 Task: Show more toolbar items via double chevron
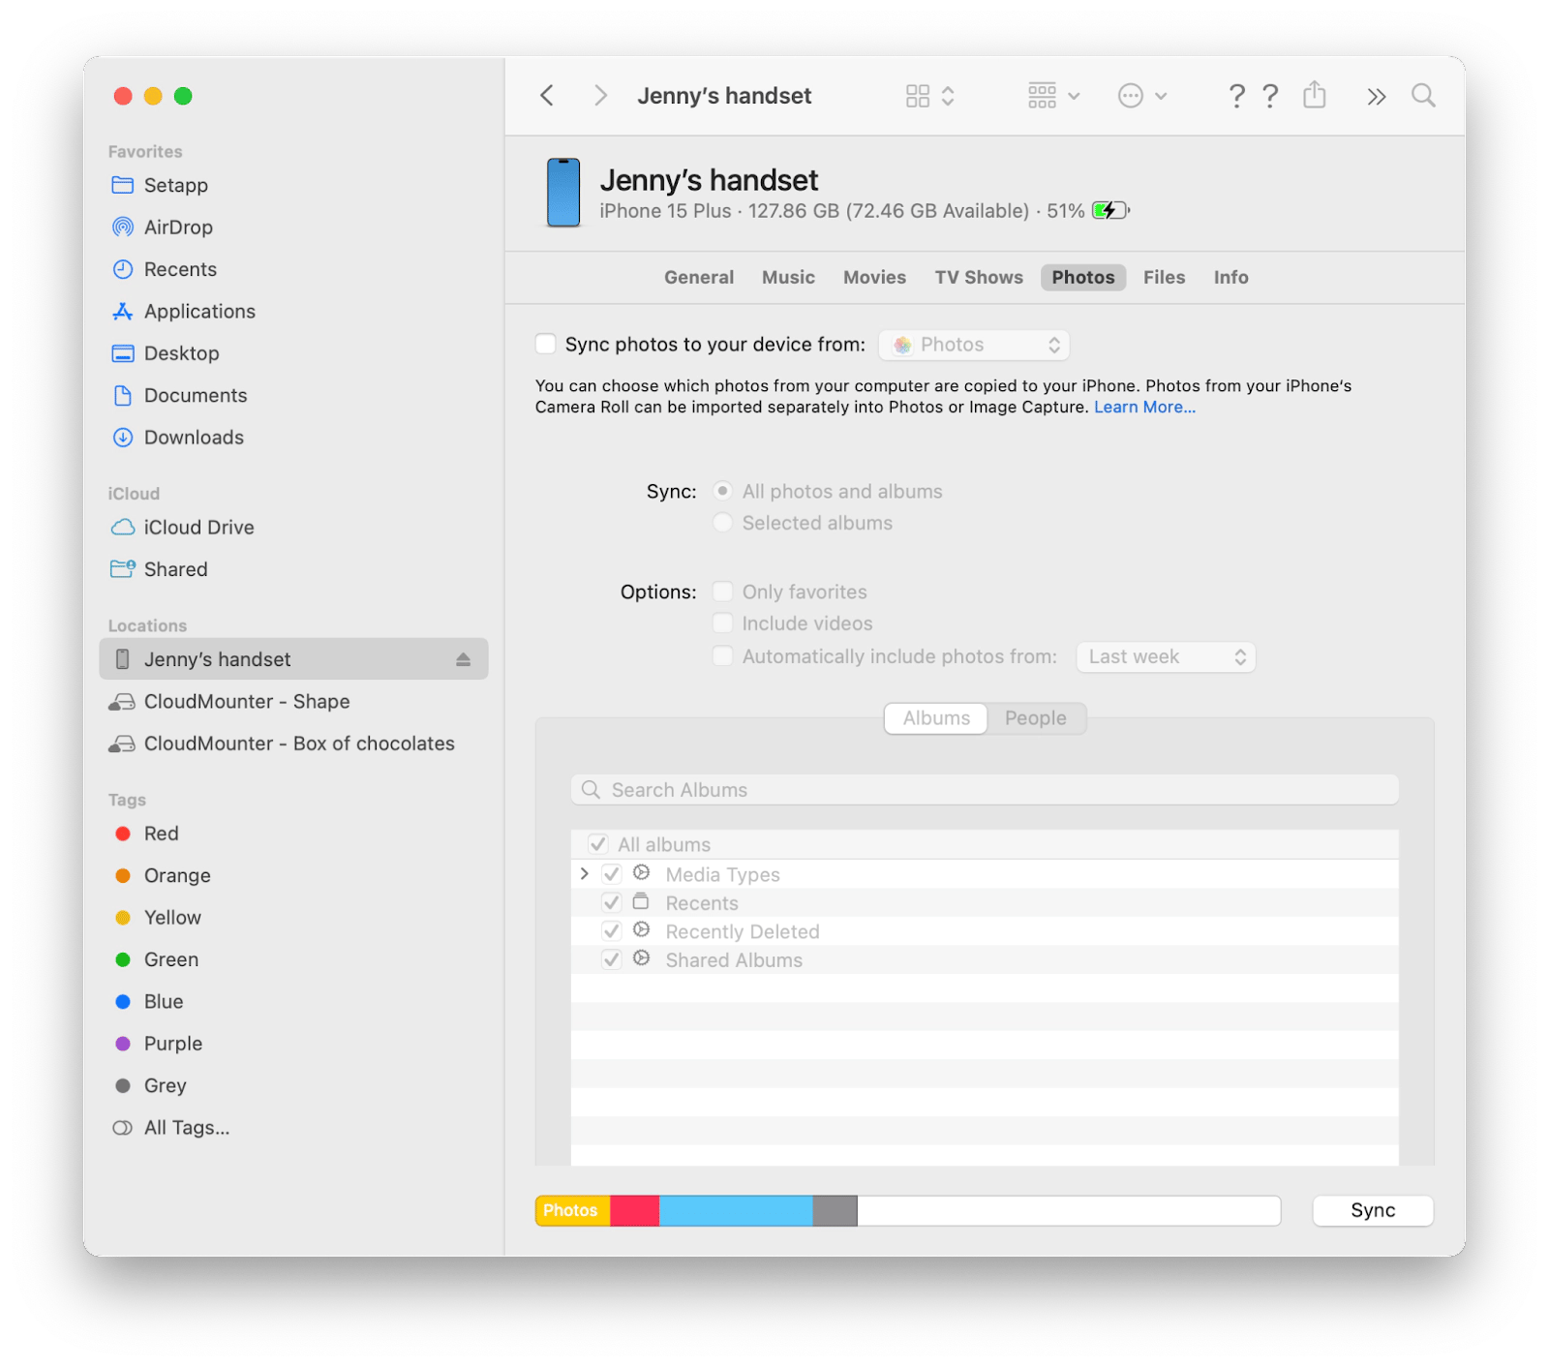(1376, 96)
